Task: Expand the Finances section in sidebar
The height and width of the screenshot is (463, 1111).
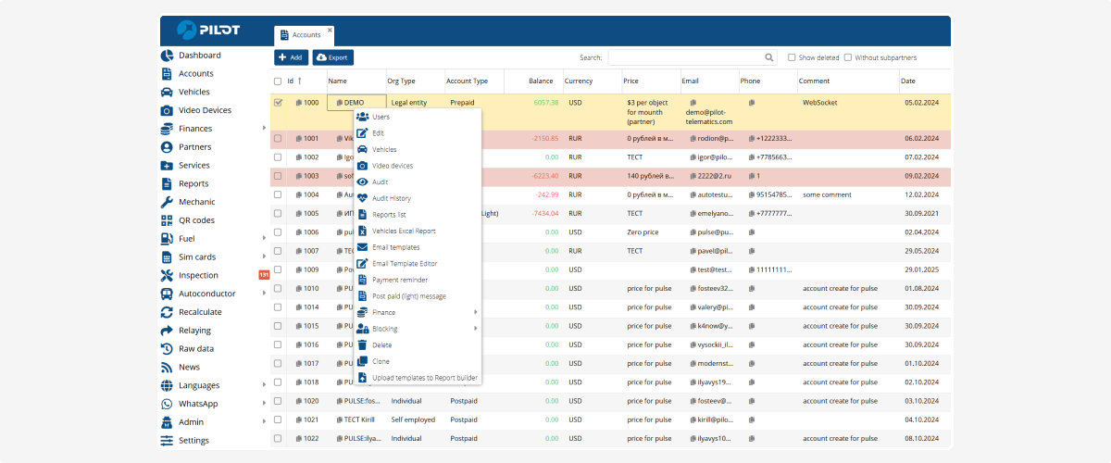Action: [x=264, y=129]
